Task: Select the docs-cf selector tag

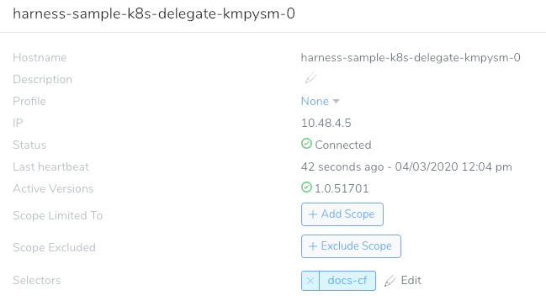Action: click(347, 281)
